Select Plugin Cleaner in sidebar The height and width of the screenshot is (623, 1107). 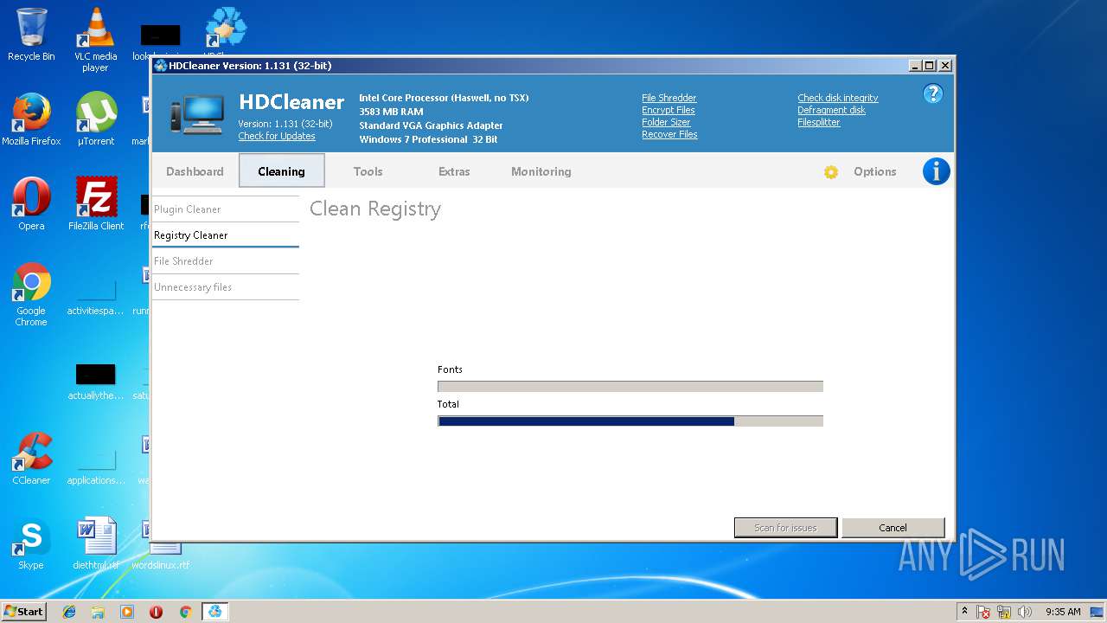[225, 209]
